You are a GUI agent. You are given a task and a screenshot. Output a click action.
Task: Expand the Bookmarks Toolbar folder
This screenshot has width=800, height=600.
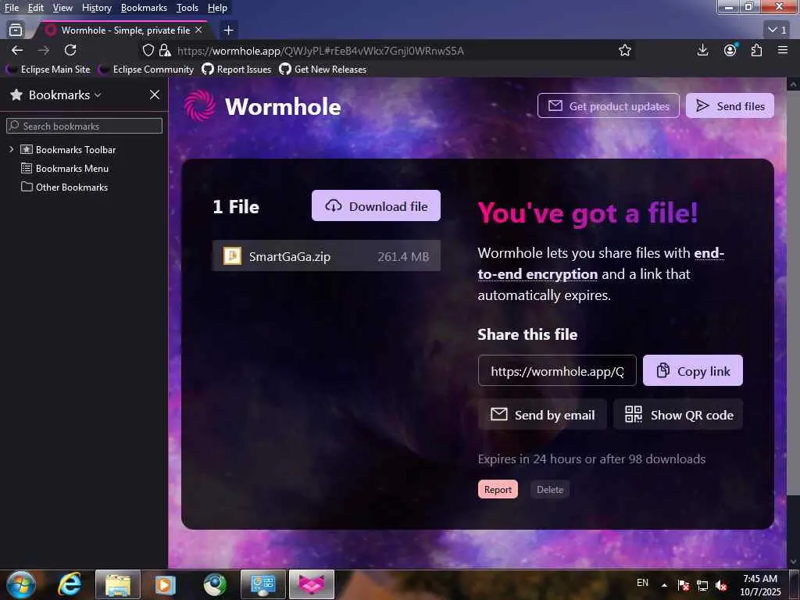[x=11, y=149]
